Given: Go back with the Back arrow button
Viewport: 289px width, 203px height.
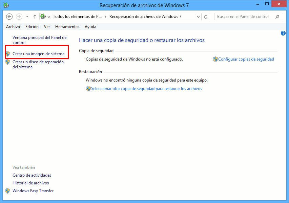Looking at the screenshot, I should pos(9,17).
